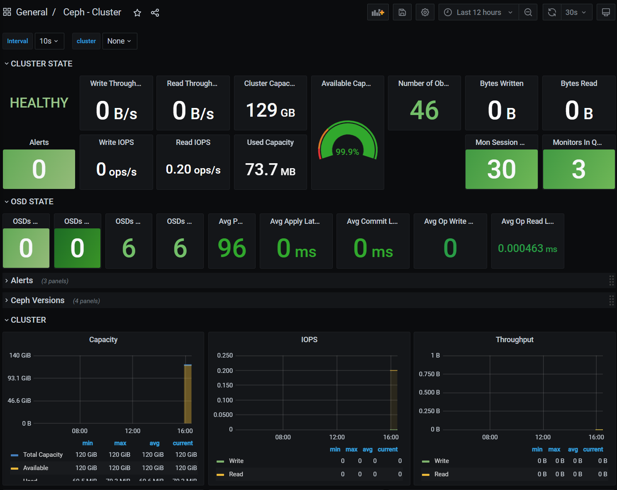Open the Interval 10s dropdown
Viewport: 617px width, 490px height.
point(49,41)
